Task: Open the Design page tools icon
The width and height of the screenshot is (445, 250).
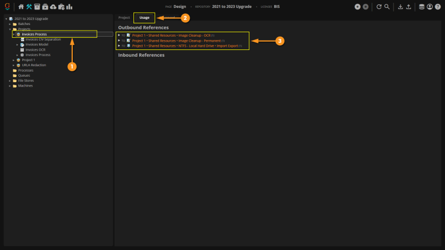Action: [x=29, y=7]
